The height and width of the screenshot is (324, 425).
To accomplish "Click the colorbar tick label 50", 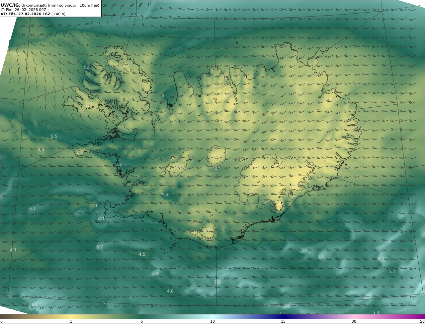I will pyautogui.click(x=422, y=321).
